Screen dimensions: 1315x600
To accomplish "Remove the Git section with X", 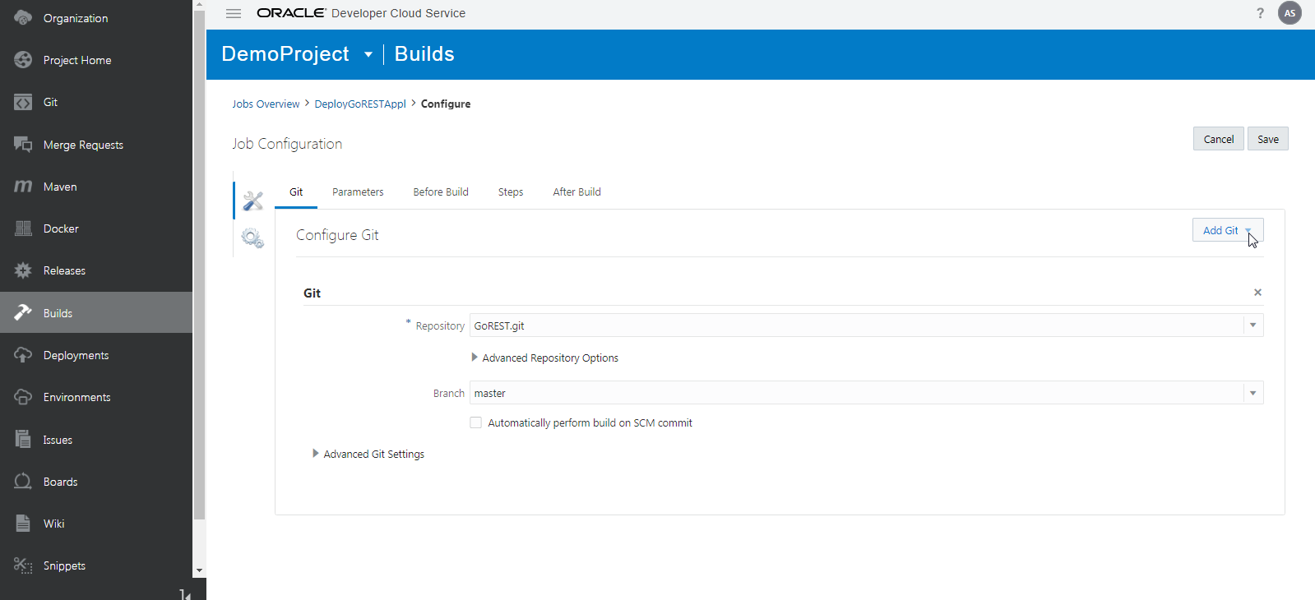I will pos(1257,293).
